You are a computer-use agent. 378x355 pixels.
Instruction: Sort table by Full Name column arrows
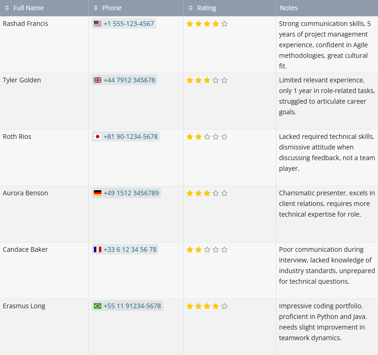[x=7, y=8]
